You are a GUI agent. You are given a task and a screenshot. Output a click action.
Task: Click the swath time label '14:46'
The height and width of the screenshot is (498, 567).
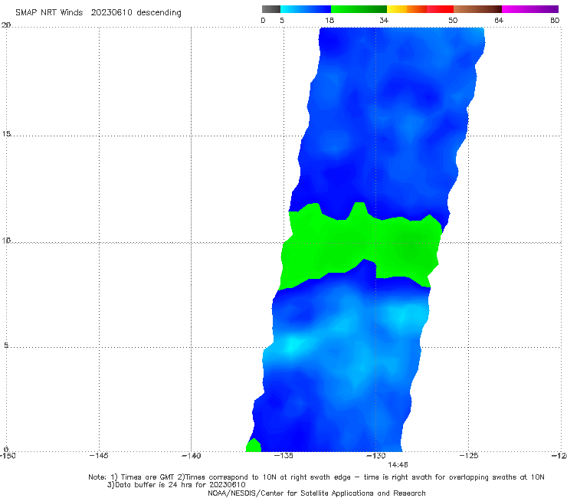pos(398,465)
